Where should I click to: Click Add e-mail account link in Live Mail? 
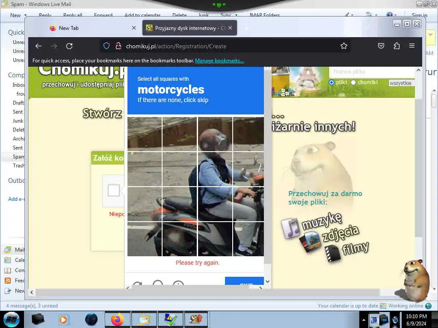point(16,199)
